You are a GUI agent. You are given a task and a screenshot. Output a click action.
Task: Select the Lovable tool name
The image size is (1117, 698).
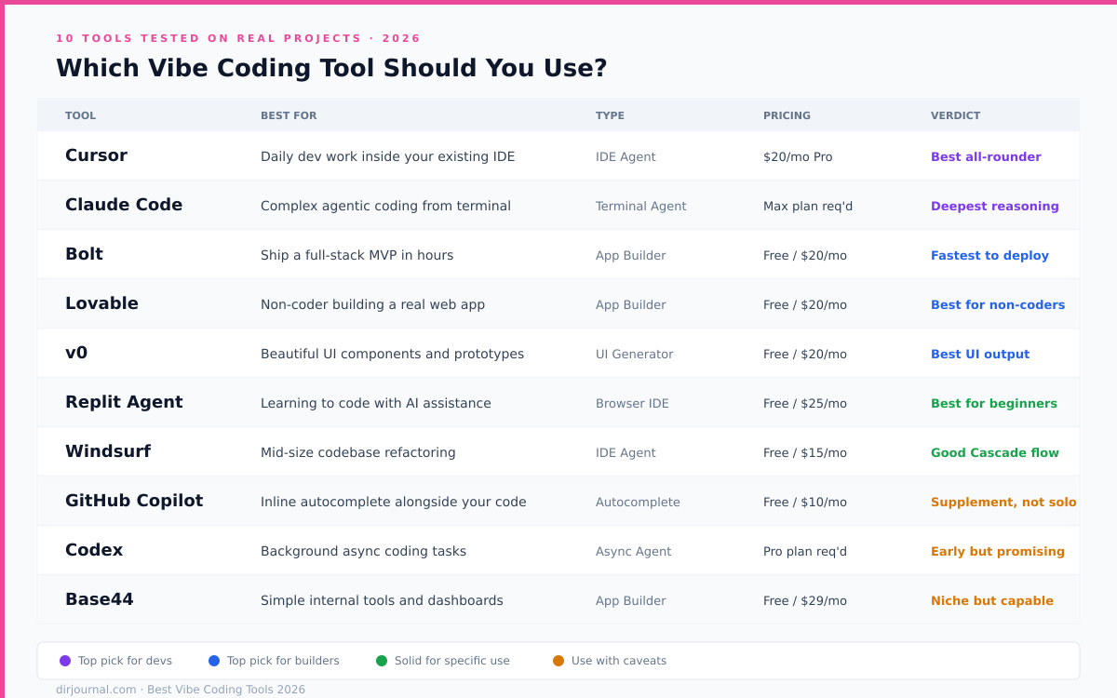[101, 303]
